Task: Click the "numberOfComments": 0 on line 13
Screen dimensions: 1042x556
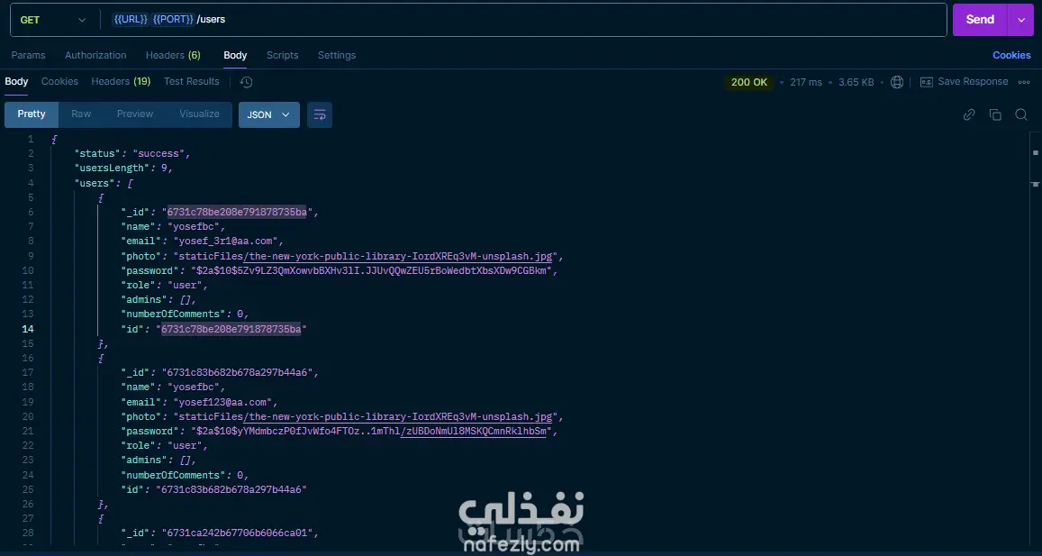Action: tap(184, 314)
